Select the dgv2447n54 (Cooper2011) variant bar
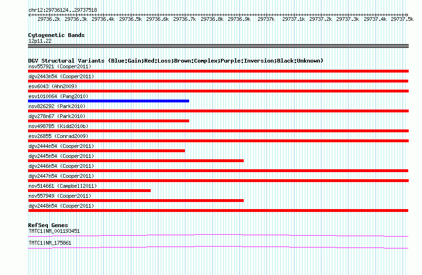This screenshot has width=422, height=275. coord(218,181)
